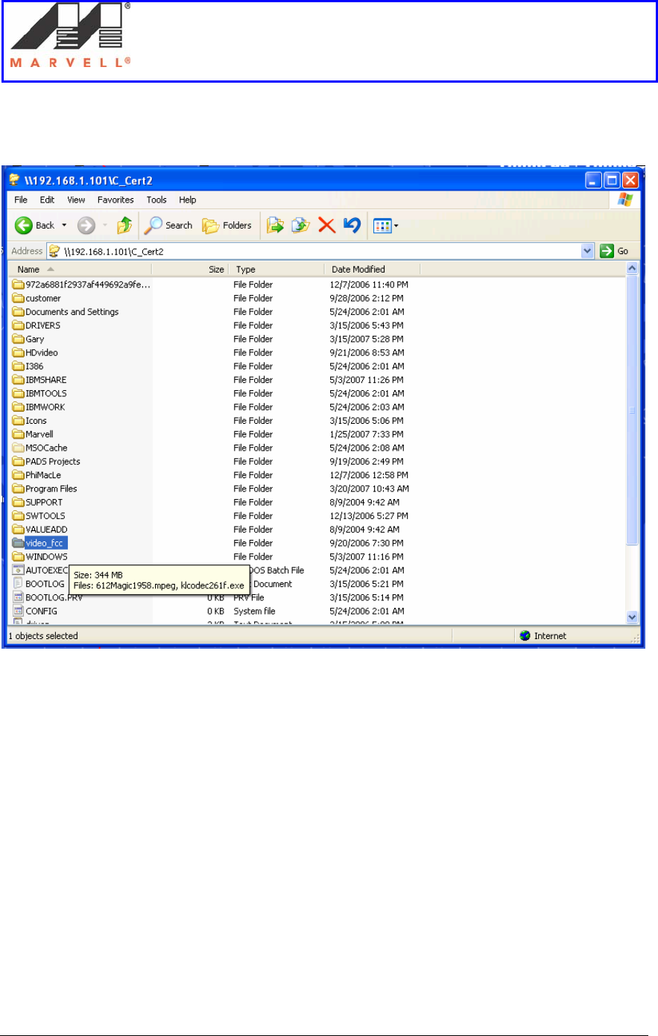Select the Documents and Settings folder icon
Viewport: 658px width, 1036px height.
[19, 312]
